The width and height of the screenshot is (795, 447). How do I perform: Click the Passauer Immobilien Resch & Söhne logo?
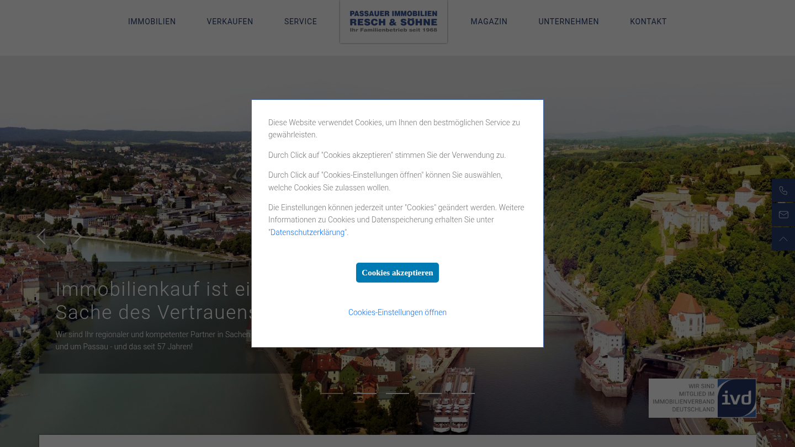pyautogui.click(x=393, y=22)
